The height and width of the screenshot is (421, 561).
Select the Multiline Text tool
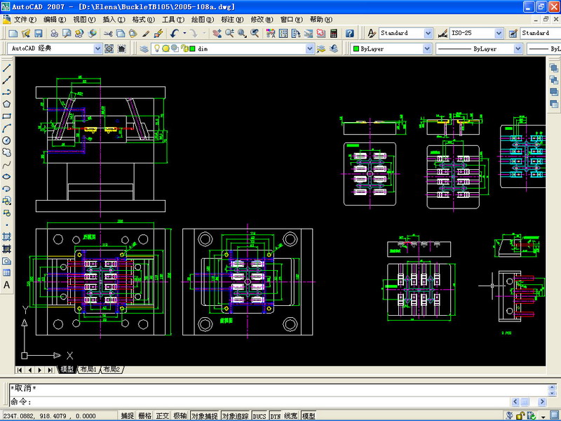point(6,285)
